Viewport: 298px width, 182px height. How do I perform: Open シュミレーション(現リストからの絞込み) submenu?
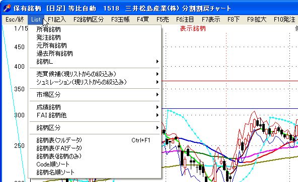tap(95, 82)
